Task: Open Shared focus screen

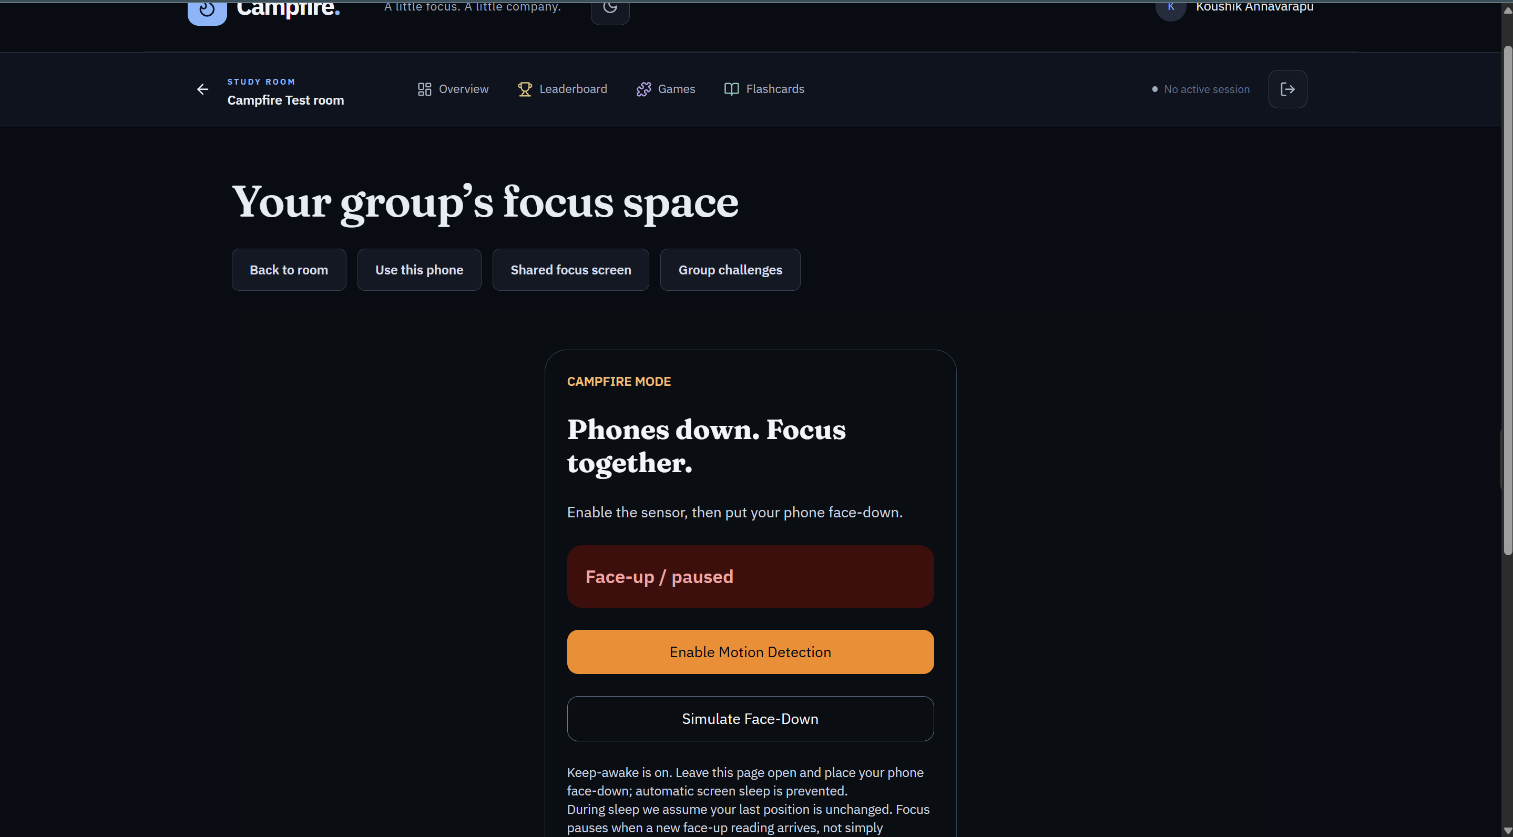Action: tap(570, 270)
